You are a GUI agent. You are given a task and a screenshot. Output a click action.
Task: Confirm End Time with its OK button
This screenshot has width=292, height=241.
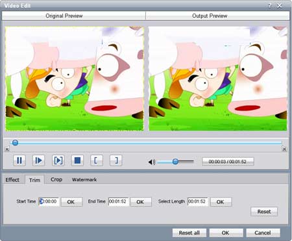tap(141, 202)
